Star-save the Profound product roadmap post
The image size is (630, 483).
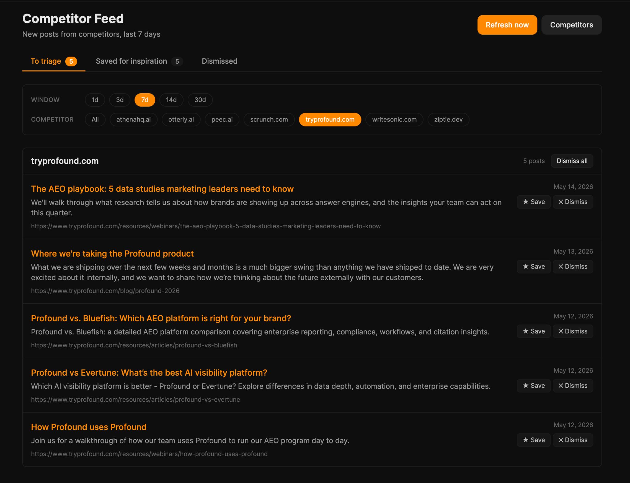[533, 266]
